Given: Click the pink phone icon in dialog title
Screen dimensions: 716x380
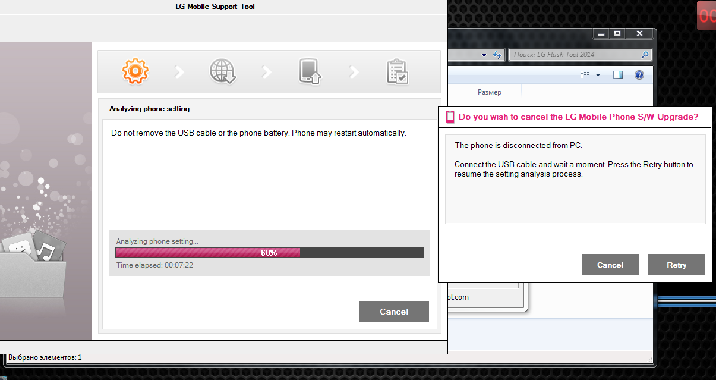Looking at the screenshot, I should tap(450, 117).
